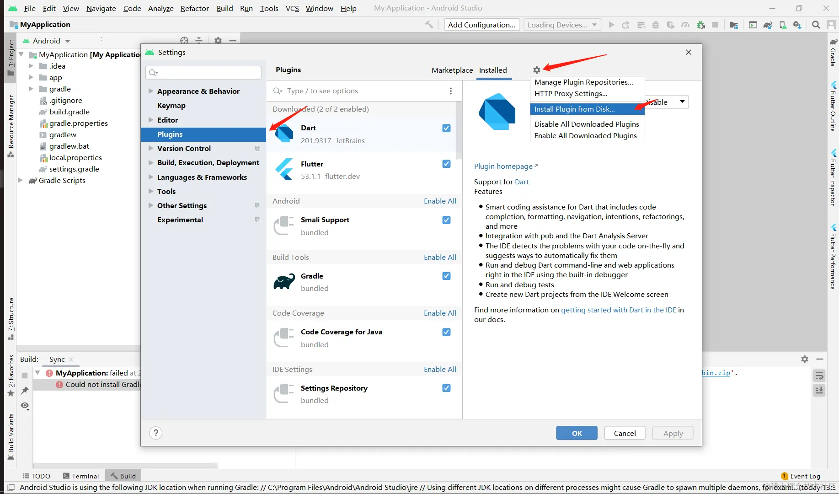Click the Add Configuration button
Image resolution: width=839 pixels, height=494 pixels.
[481, 25]
